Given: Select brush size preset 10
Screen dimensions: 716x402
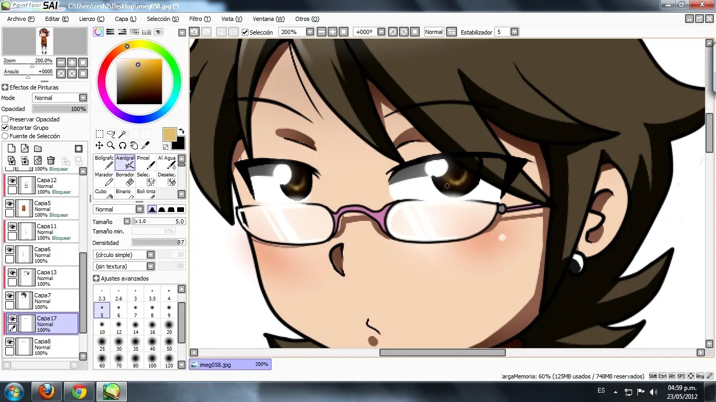Looking at the screenshot, I should pos(102,327).
